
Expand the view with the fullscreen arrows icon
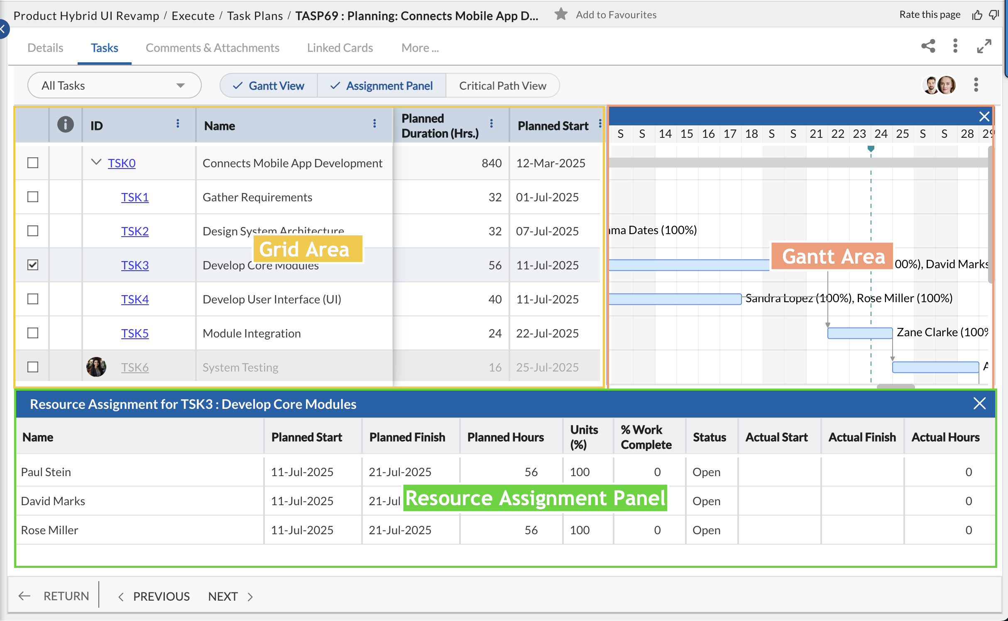[x=984, y=46]
